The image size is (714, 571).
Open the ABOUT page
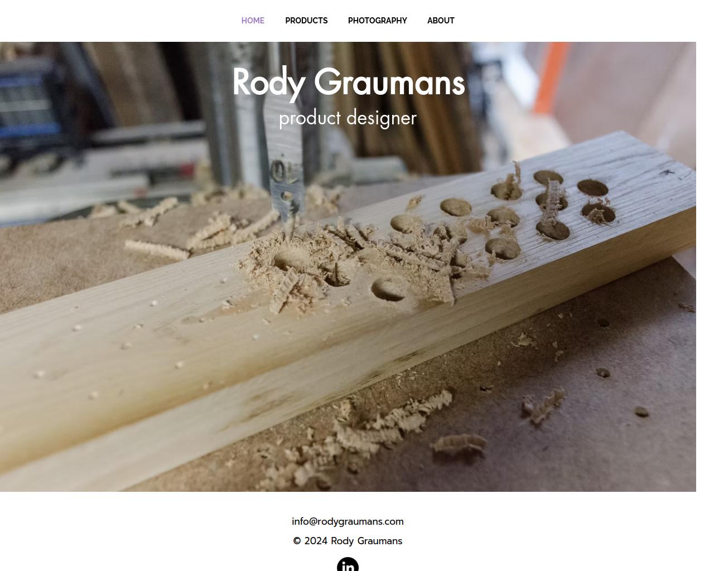(x=441, y=21)
